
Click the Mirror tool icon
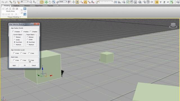pyautogui.click(x=116, y=2)
